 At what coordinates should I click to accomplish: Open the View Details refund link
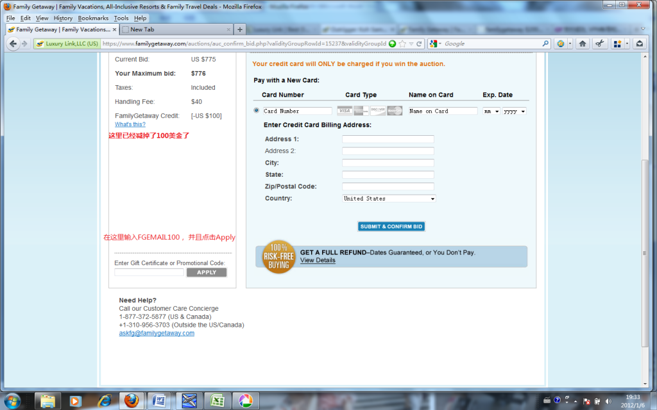click(x=318, y=260)
